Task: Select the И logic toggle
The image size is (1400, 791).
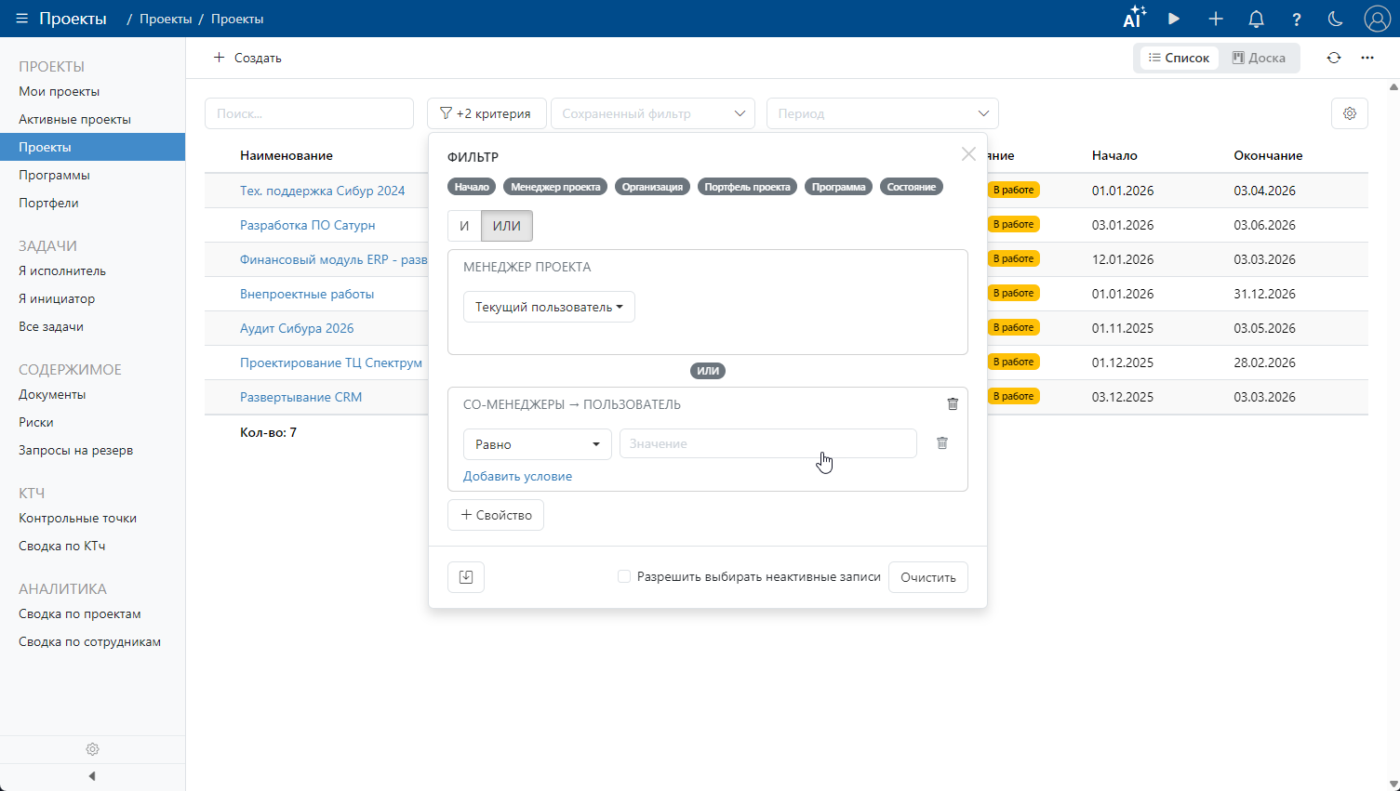Action: click(x=464, y=226)
